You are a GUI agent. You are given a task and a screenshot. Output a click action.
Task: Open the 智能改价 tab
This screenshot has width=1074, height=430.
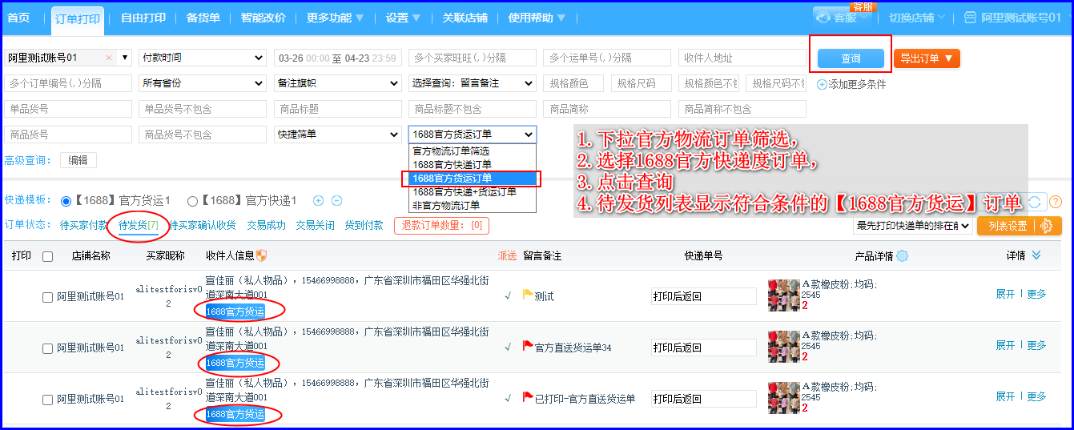pos(263,17)
